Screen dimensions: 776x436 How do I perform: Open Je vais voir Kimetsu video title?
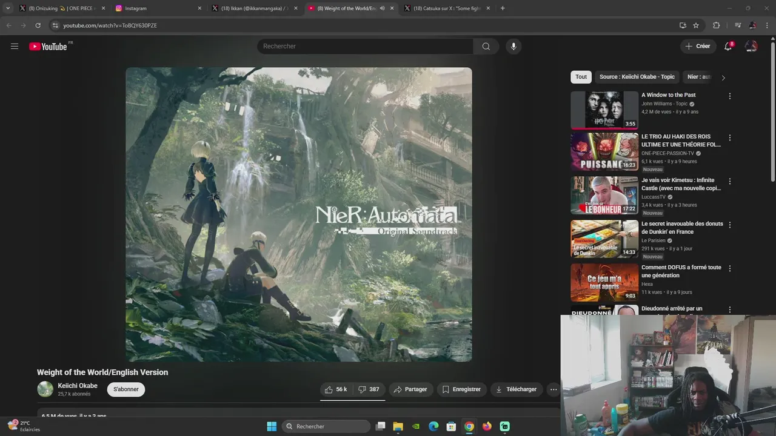(x=681, y=184)
